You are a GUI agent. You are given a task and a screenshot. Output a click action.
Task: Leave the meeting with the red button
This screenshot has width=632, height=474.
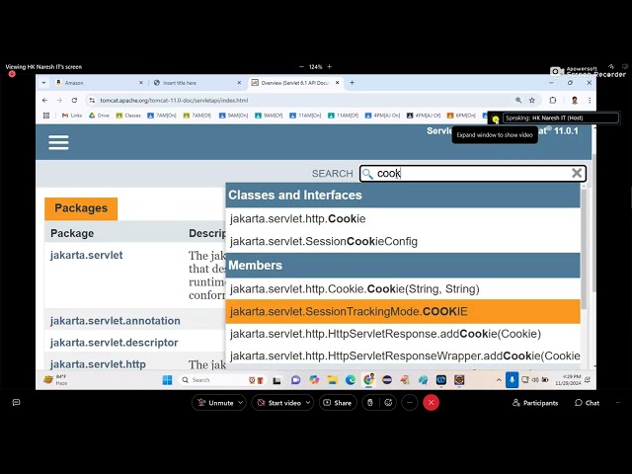pyautogui.click(x=431, y=402)
